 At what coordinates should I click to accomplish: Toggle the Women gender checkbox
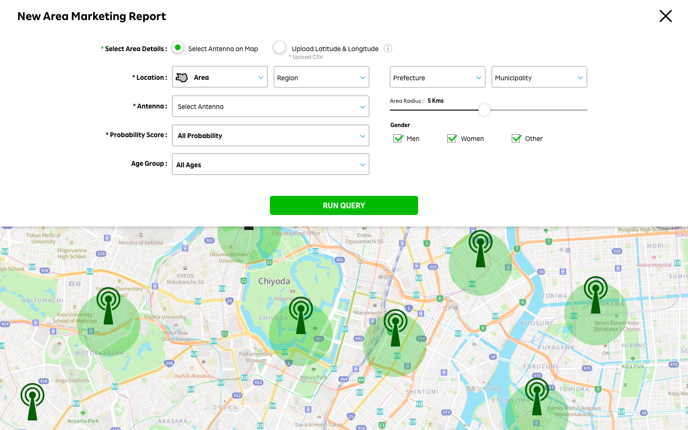[x=452, y=139]
